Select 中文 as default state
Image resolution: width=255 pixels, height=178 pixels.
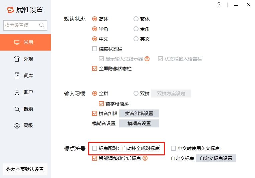(95, 39)
